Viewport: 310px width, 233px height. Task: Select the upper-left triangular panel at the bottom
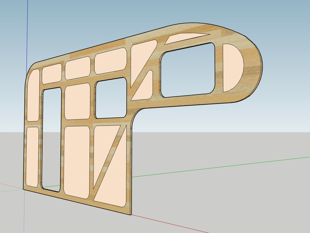click(103, 148)
